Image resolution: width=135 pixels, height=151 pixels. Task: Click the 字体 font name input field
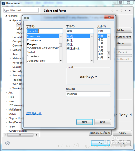tap(45, 31)
